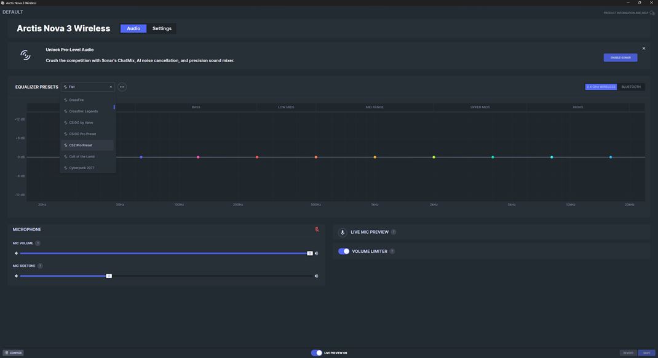Choose the CS2 Pro Preset
Image resolution: width=658 pixels, height=358 pixels.
[87, 145]
